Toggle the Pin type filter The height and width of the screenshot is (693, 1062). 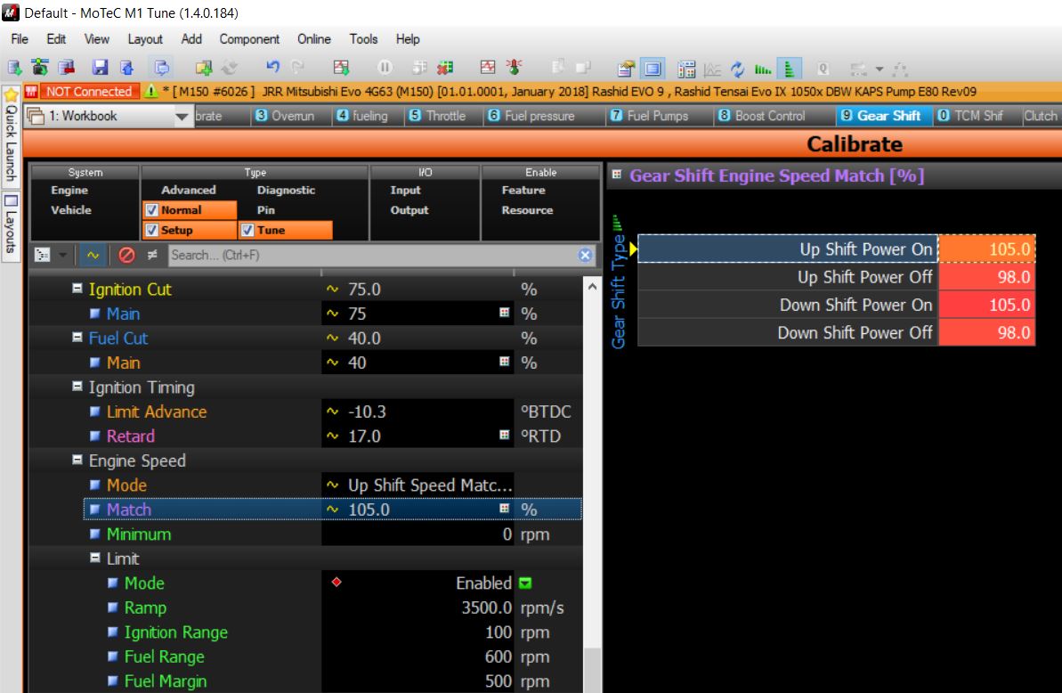[x=266, y=210]
